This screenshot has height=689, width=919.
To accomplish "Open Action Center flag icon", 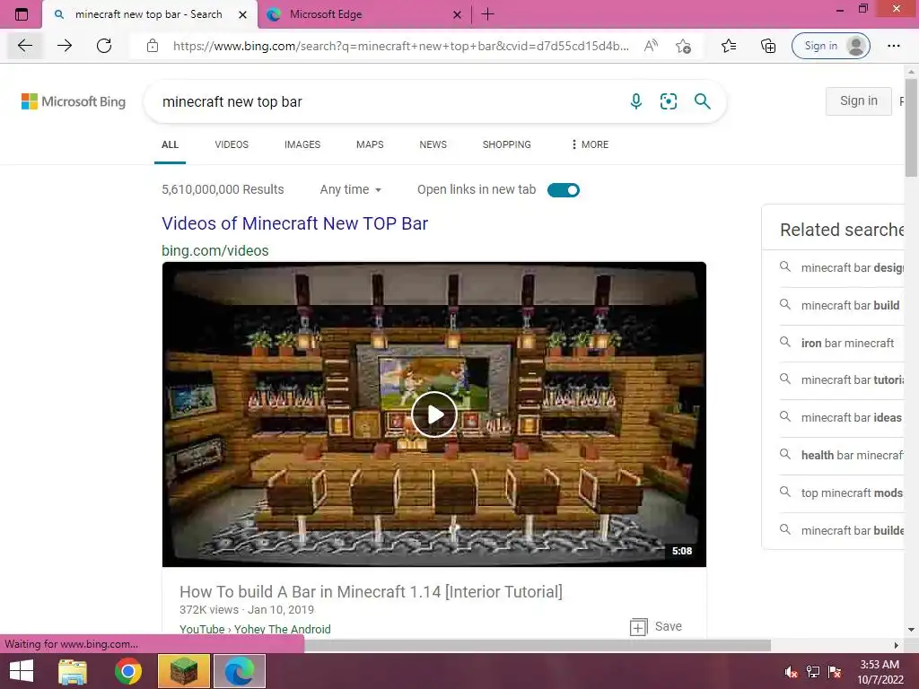I will [x=835, y=672].
